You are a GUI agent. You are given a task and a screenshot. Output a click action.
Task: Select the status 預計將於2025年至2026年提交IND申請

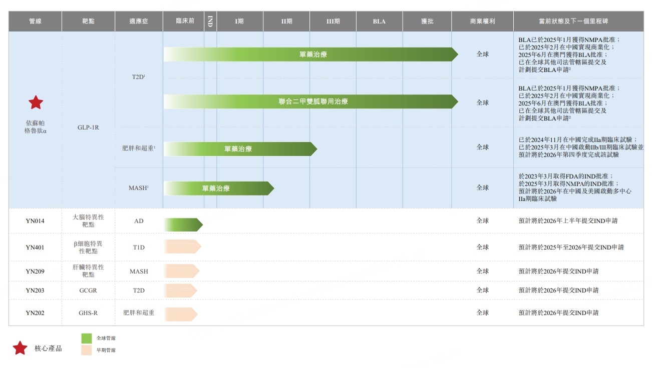tap(571, 247)
